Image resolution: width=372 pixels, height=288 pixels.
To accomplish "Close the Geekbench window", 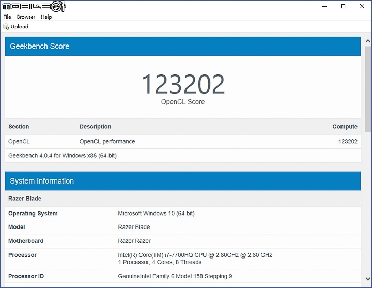I will [362, 6].
